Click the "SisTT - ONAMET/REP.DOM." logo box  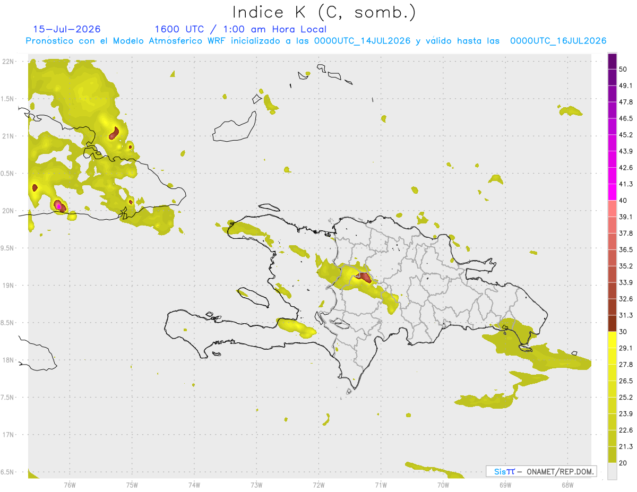pos(541,471)
